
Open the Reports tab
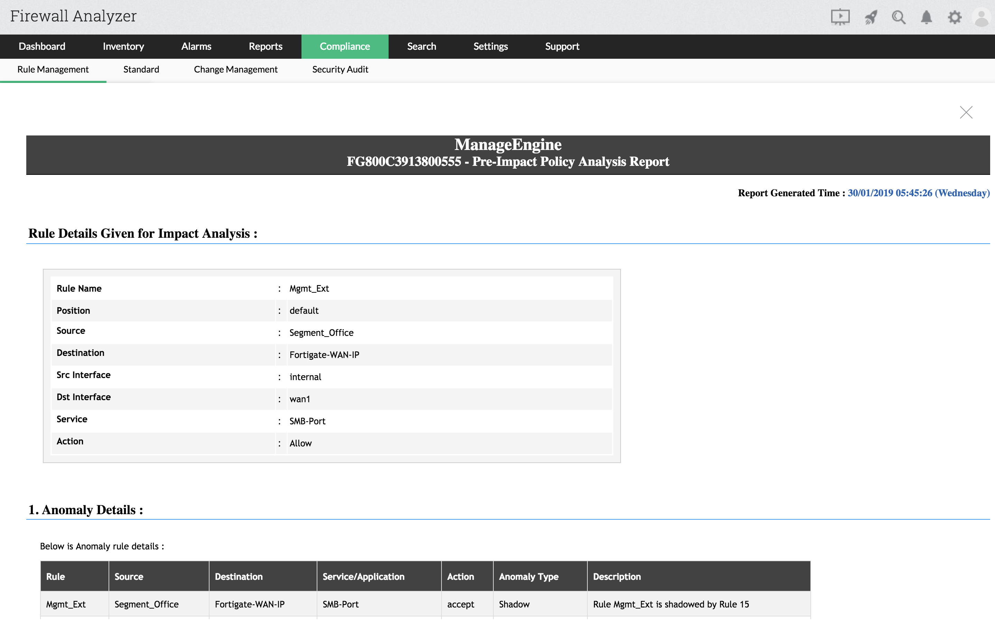coord(266,47)
